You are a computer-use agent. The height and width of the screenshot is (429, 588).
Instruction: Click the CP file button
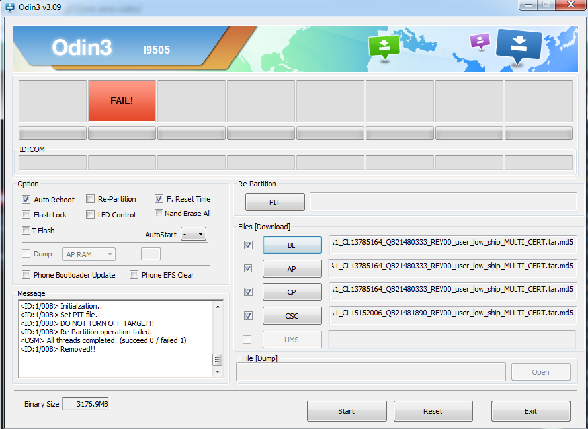click(292, 292)
